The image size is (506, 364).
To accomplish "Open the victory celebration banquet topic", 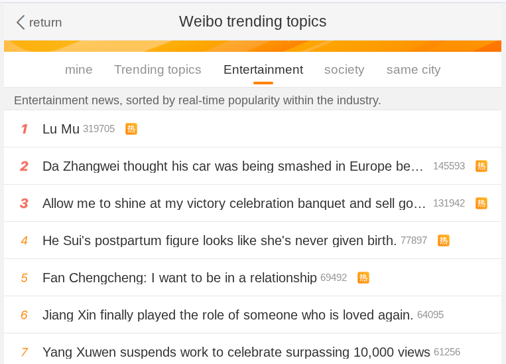I will (234, 203).
